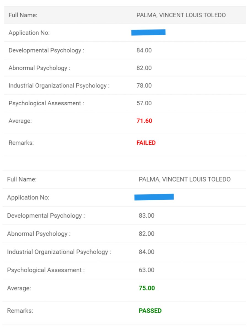Click the 84.00 score in the PASSED table
This screenshot has height=331, width=248.
147,252
